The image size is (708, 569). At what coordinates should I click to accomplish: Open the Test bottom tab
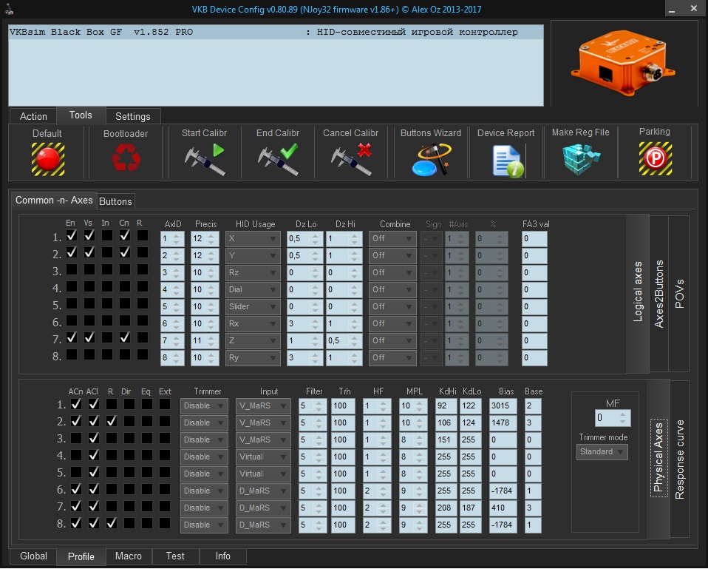pyautogui.click(x=175, y=556)
